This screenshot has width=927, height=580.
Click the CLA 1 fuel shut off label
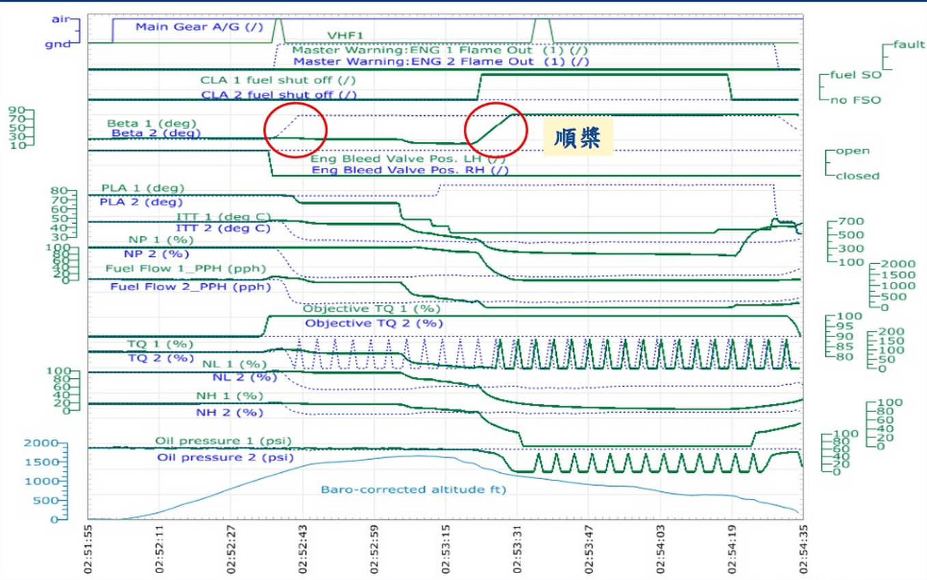click(x=278, y=81)
